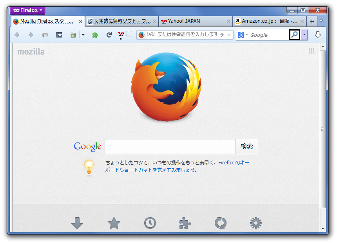
Task: Open the downloads arrow in toolbar
Action: (x=318, y=34)
